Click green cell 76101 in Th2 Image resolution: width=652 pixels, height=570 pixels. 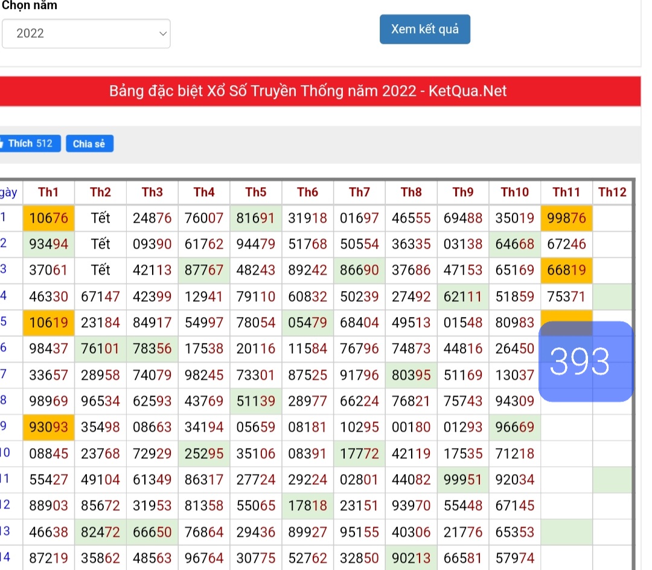coord(100,348)
